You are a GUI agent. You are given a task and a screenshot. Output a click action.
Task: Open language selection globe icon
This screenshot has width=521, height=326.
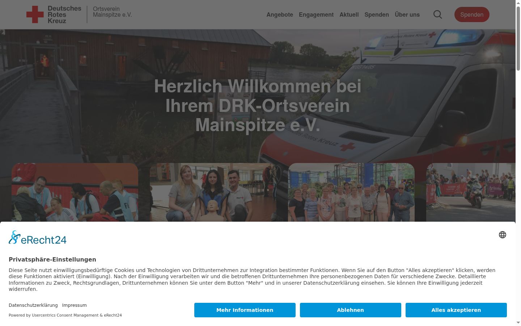[x=503, y=235]
